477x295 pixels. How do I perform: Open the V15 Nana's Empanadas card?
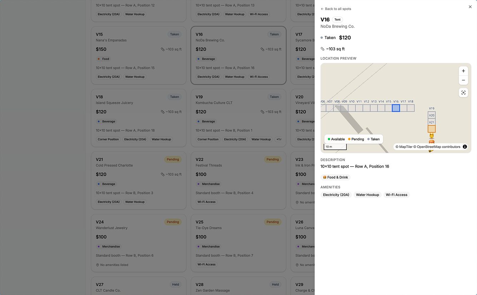(x=139, y=55)
